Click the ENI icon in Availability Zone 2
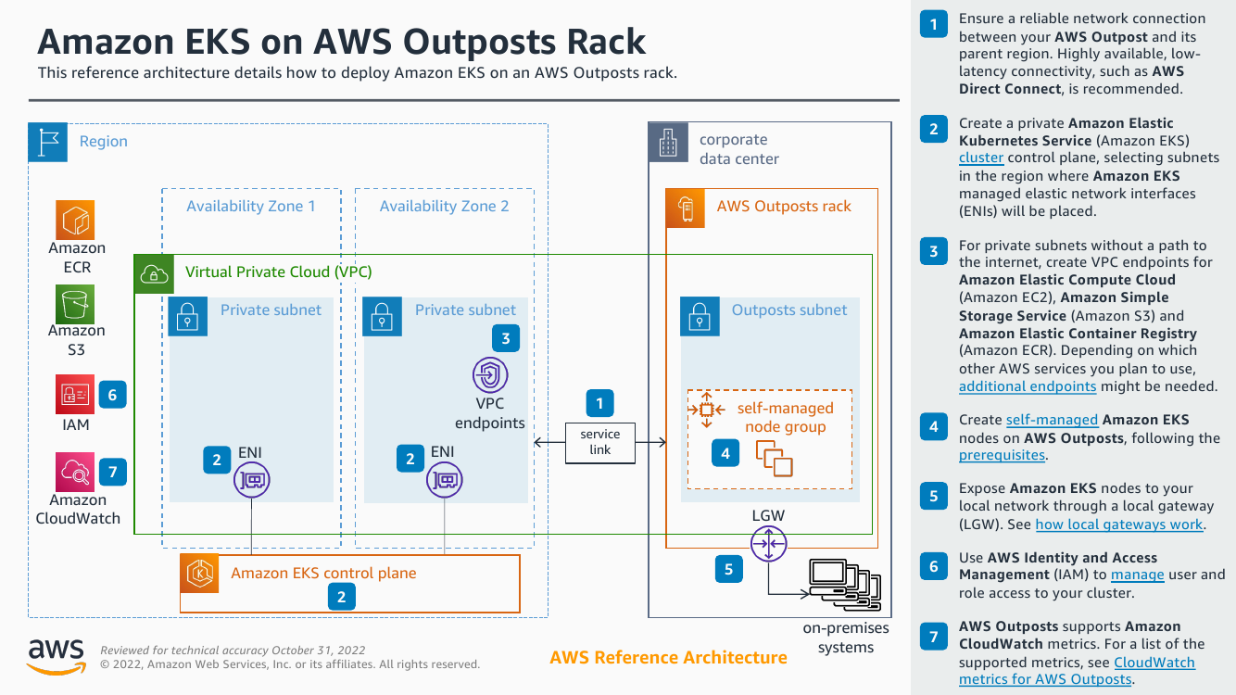The image size is (1236, 695). [445, 480]
